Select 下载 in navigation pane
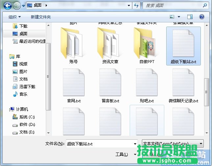The image size is (212, 166). coord(23,26)
